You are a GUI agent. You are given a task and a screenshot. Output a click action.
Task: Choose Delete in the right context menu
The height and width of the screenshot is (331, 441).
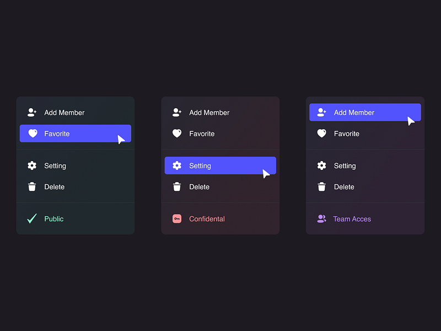point(365,187)
